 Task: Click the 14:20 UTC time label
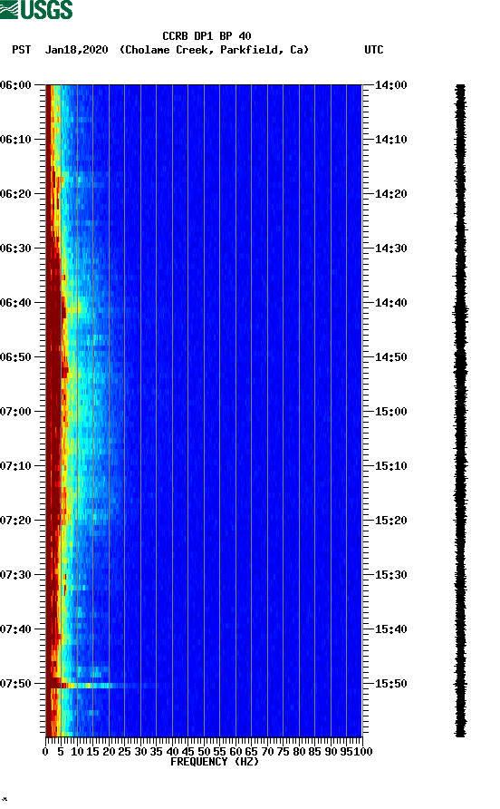click(x=390, y=194)
